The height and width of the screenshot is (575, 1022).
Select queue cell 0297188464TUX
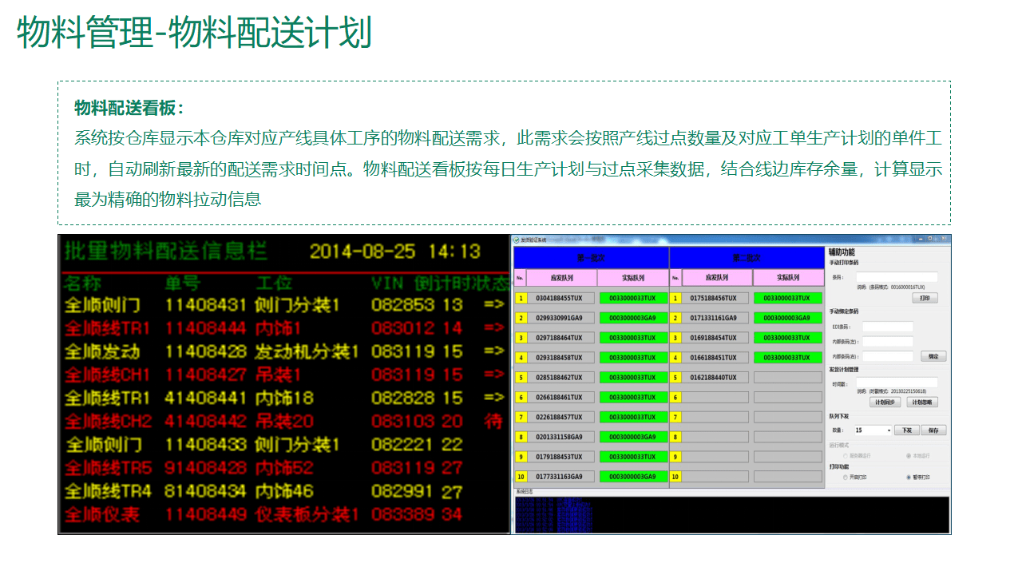560,338
